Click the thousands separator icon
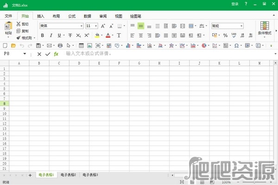Image resolution: width=278 pixels, height=185 pixels. tap(234, 36)
